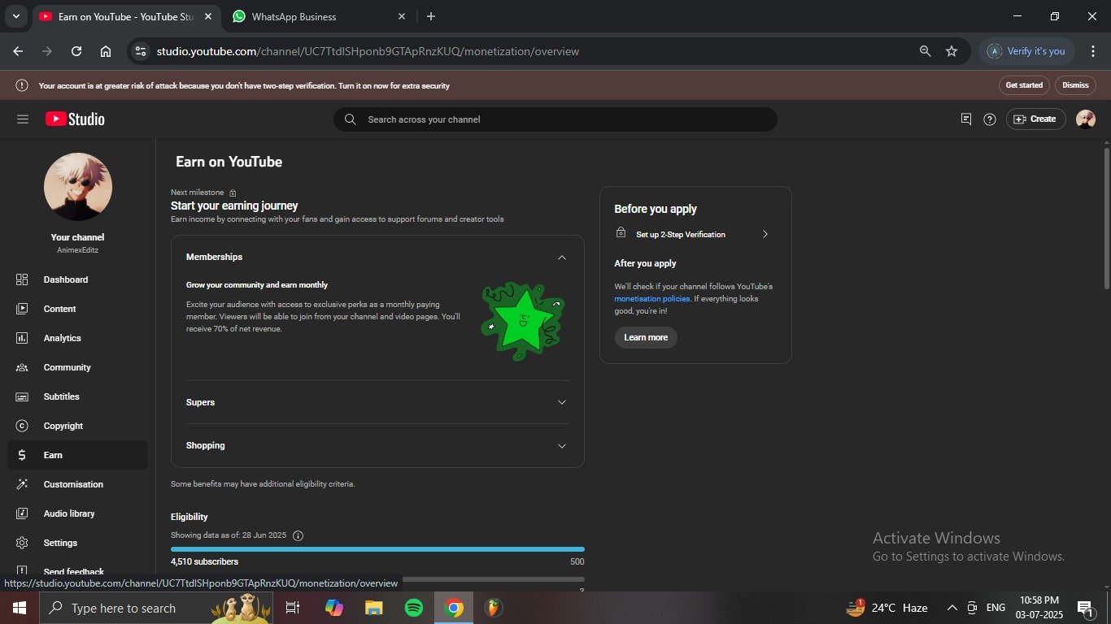Open Task View on the taskbar

pyautogui.click(x=293, y=608)
